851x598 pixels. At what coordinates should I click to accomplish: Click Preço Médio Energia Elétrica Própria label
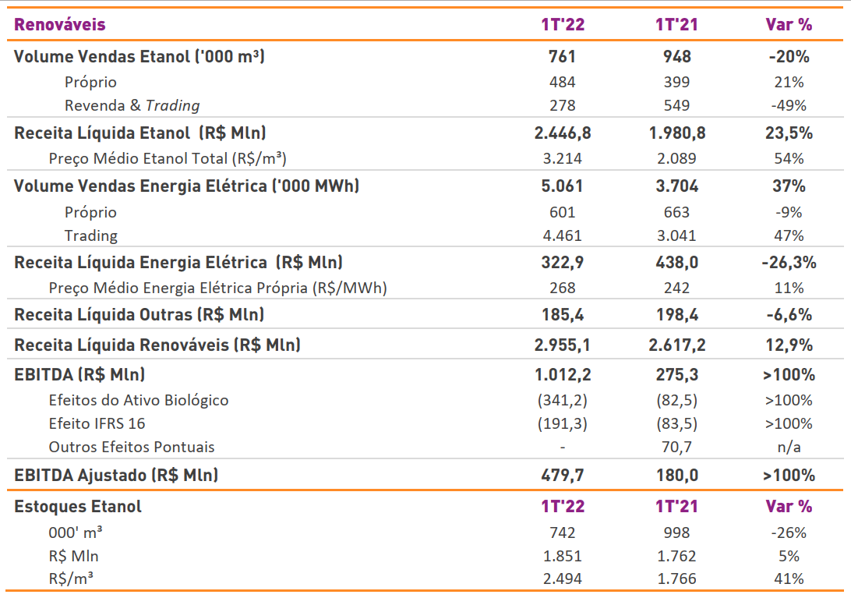(x=217, y=288)
